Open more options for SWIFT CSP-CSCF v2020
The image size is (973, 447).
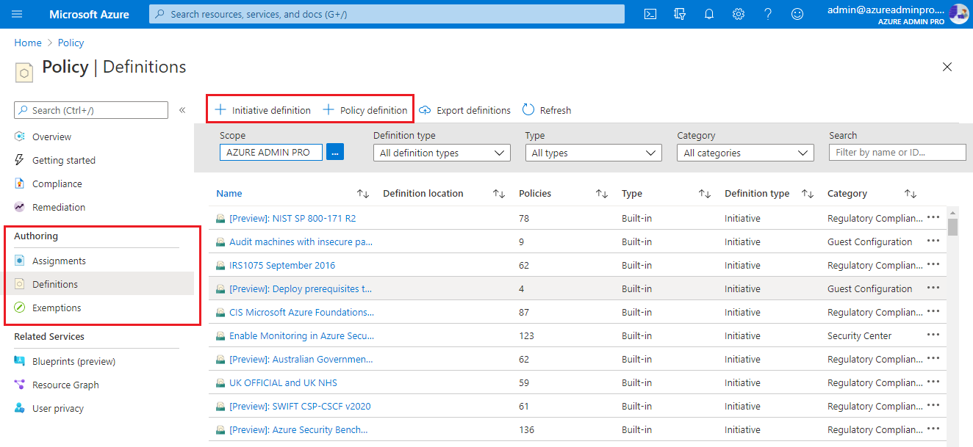[x=933, y=405]
